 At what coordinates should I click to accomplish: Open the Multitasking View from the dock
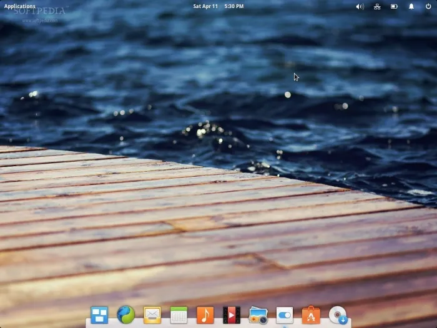[99, 314]
